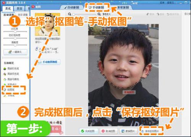191x137 pixels.
Task: Click the 更换图片 button
Action: coord(128,131)
